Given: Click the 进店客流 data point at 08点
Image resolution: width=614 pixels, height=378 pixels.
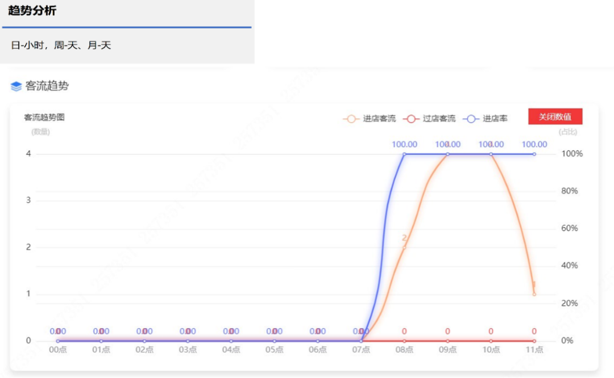Looking at the screenshot, I should tap(404, 247).
